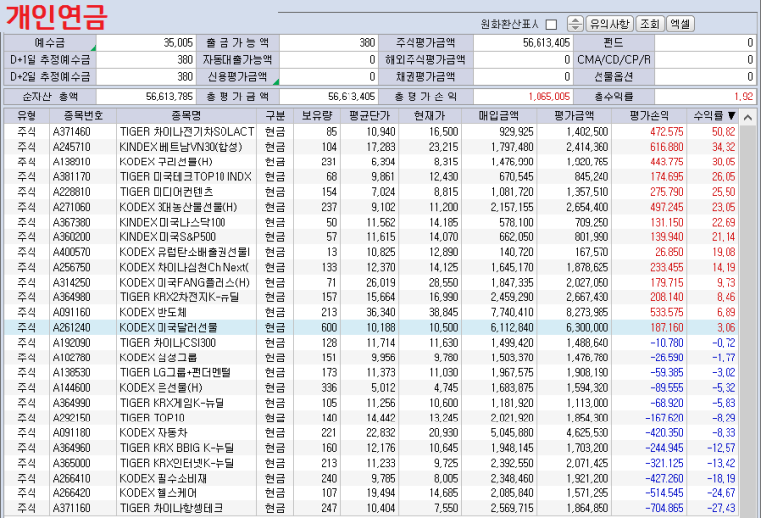The width and height of the screenshot is (761, 518).
Task: Click the 선물옵션 label cell
Action: pyautogui.click(x=613, y=76)
